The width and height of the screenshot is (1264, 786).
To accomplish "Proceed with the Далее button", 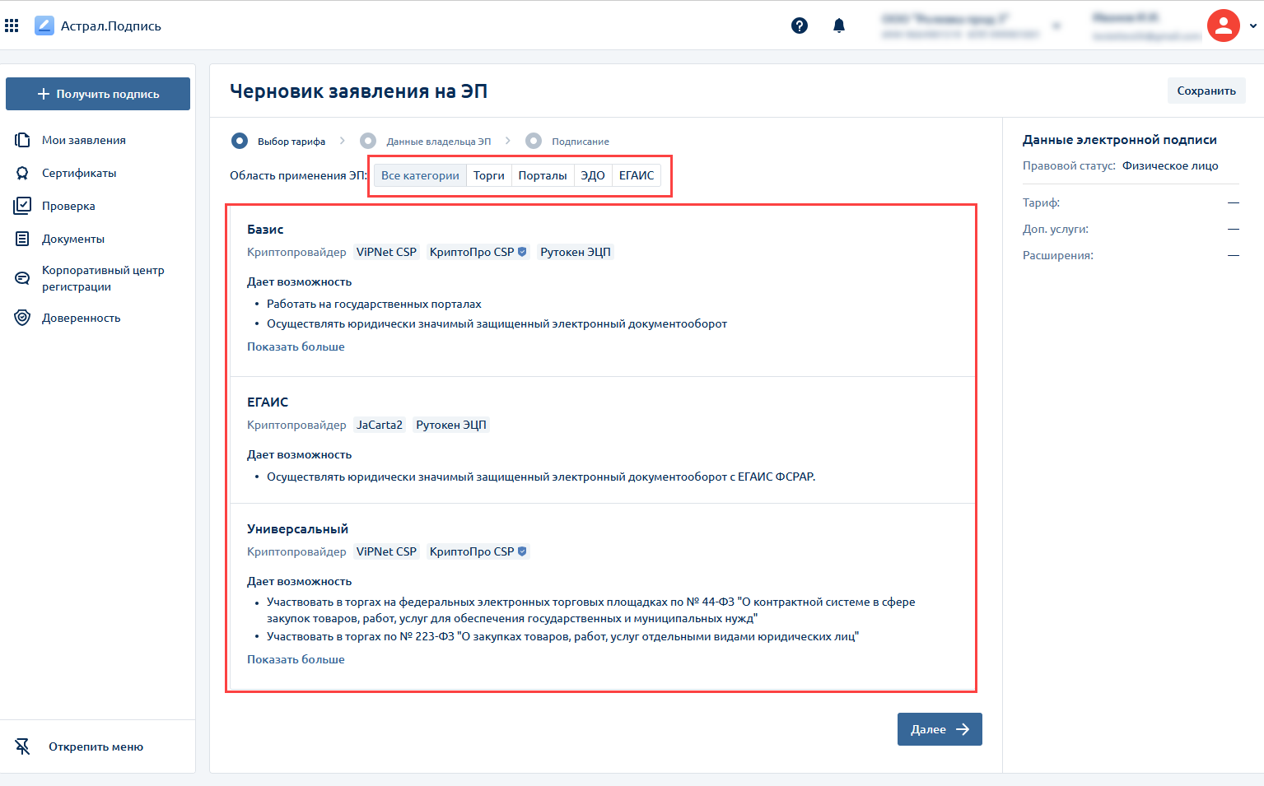I will click(x=940, y=729).
